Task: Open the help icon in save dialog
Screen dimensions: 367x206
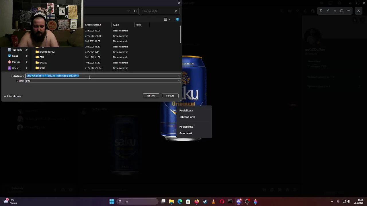Action: tap(177, 19)
